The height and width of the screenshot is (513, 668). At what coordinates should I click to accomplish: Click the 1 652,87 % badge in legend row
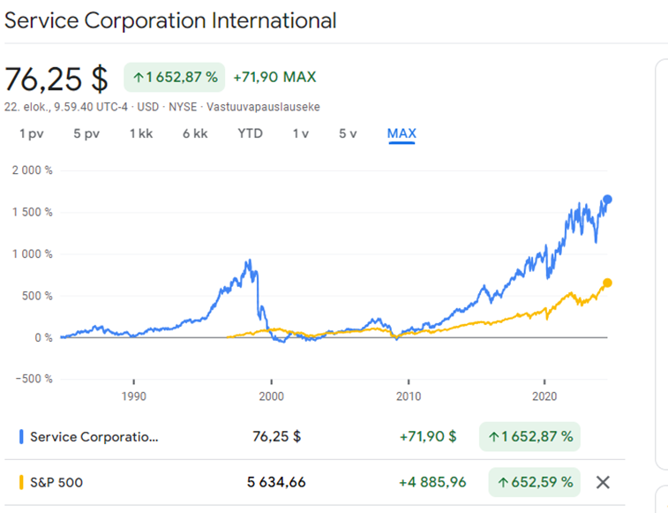529,436
